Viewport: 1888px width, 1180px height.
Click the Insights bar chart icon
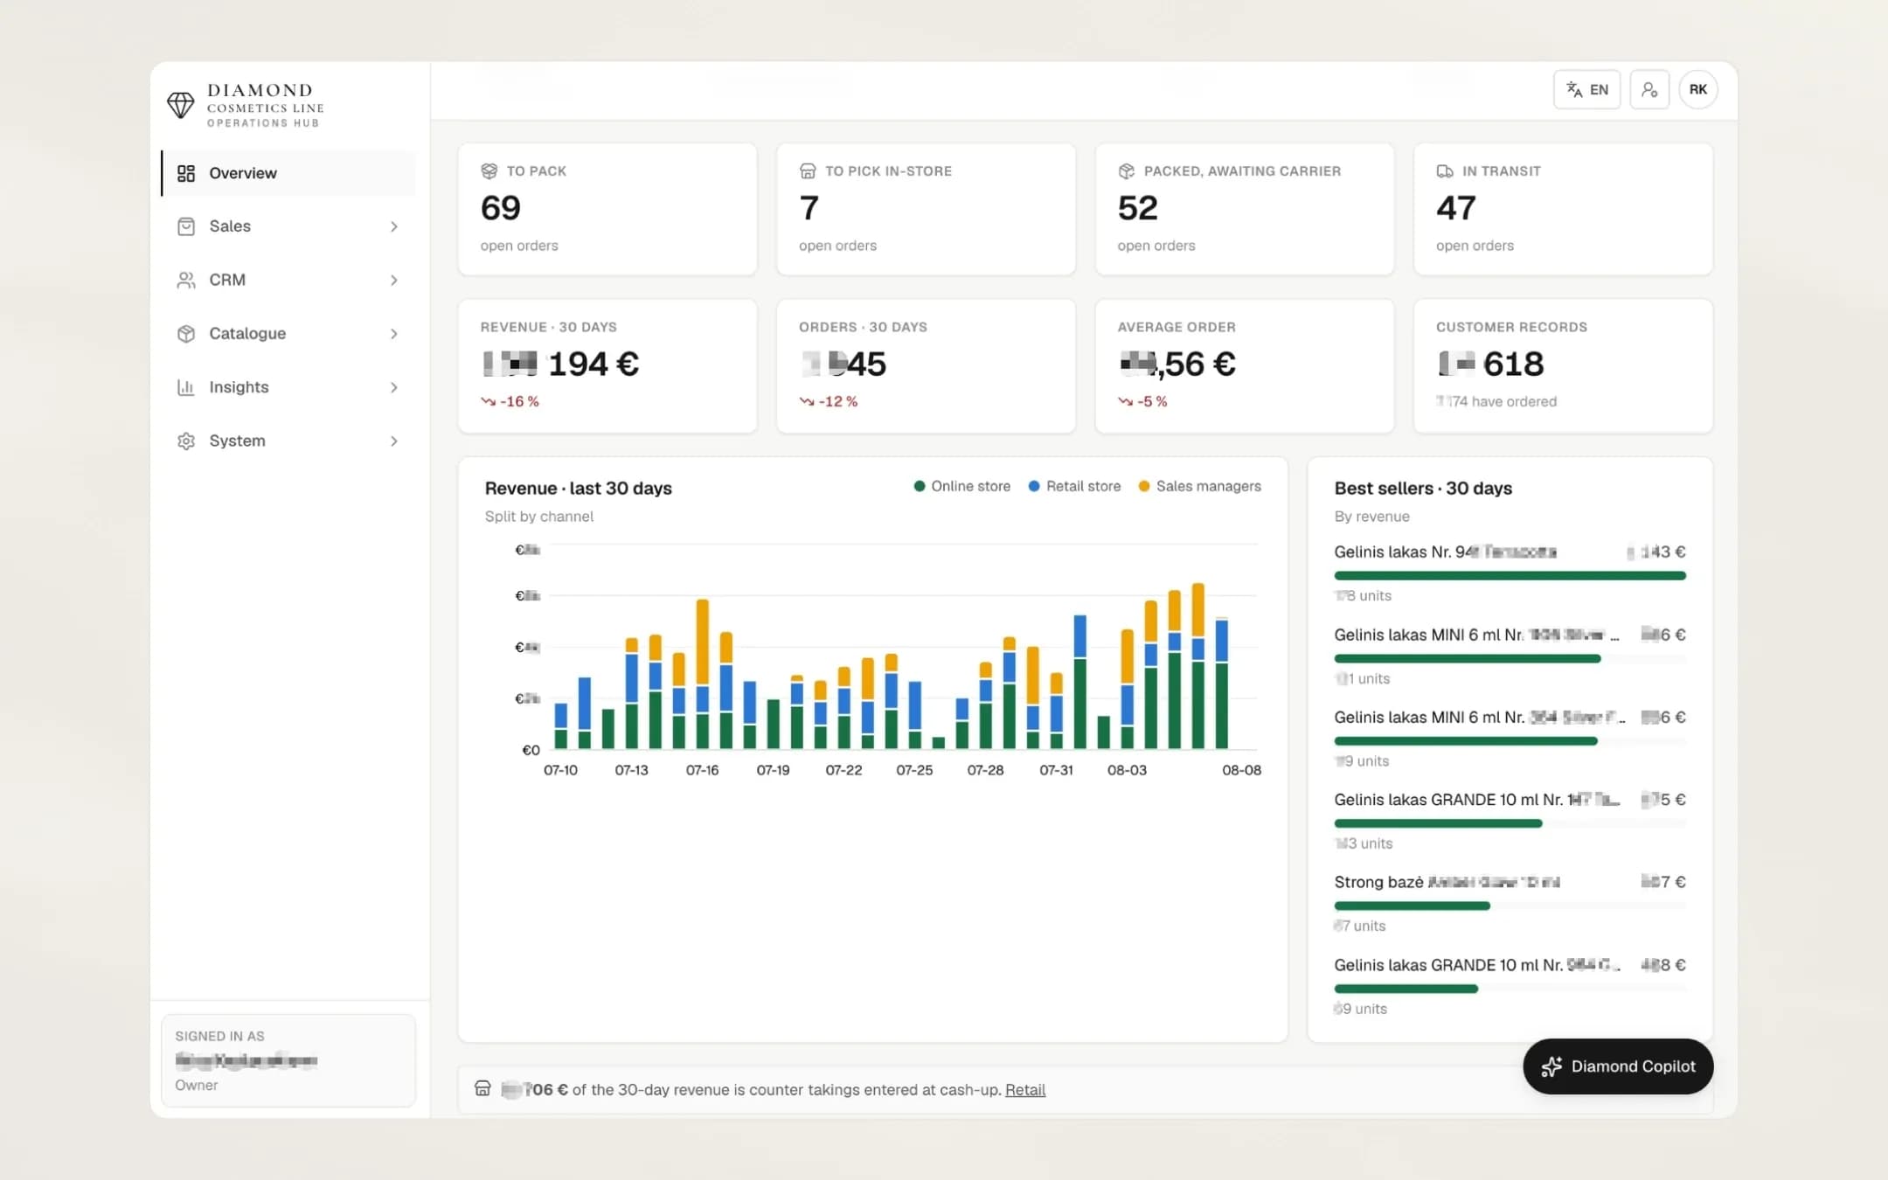pos(186,387)
